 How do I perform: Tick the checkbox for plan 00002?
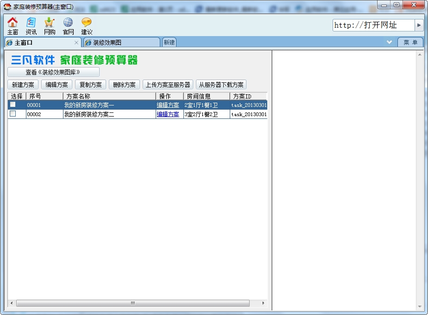coord(13,114)
